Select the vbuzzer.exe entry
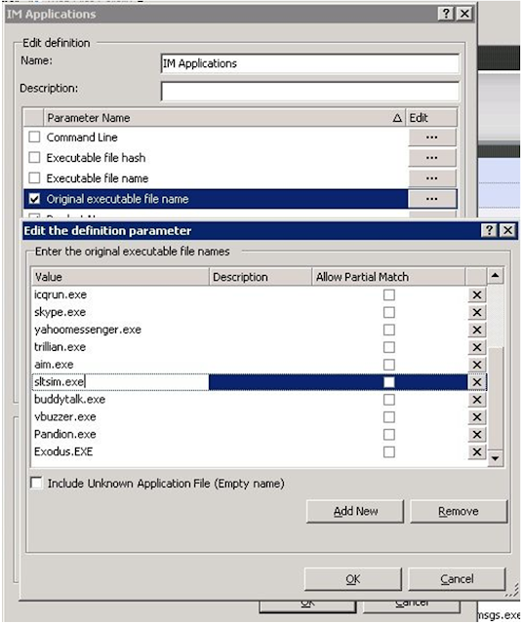 point(65,417)
